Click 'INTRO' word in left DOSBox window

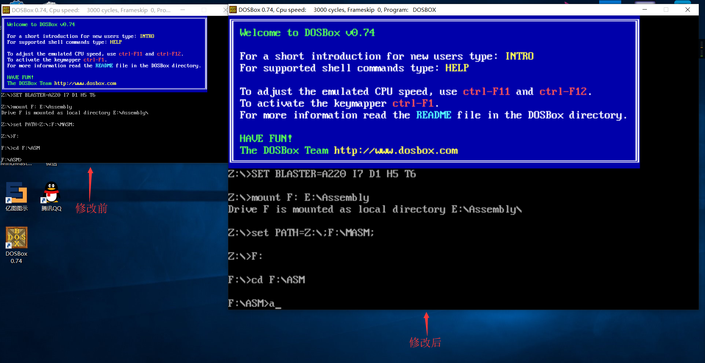click(147, 36)
